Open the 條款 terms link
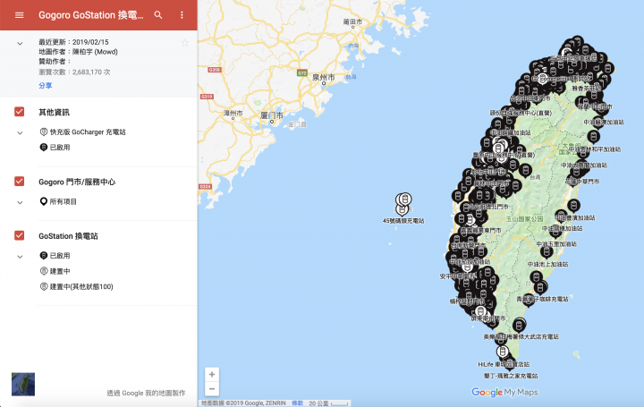 coord(297,403)
